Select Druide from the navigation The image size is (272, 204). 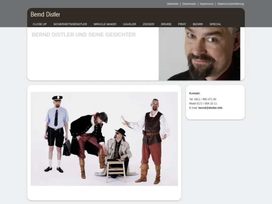(166, 24)
